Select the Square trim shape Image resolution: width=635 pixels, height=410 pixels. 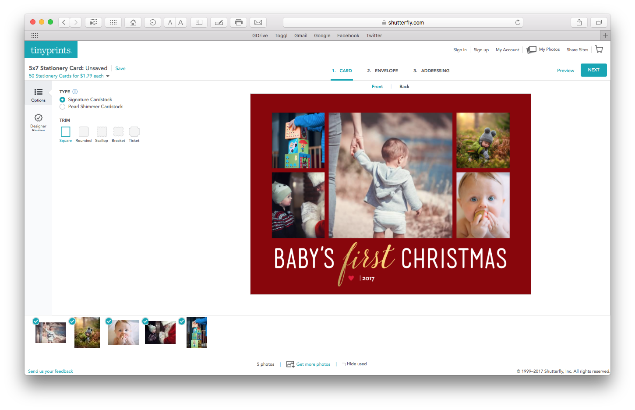click(x=66, y=131)
